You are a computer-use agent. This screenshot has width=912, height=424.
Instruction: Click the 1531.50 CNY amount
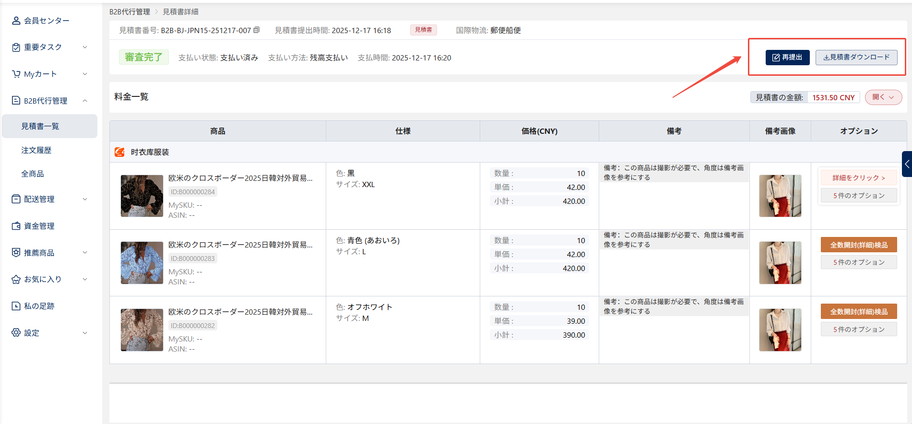[x=833, y=97]
